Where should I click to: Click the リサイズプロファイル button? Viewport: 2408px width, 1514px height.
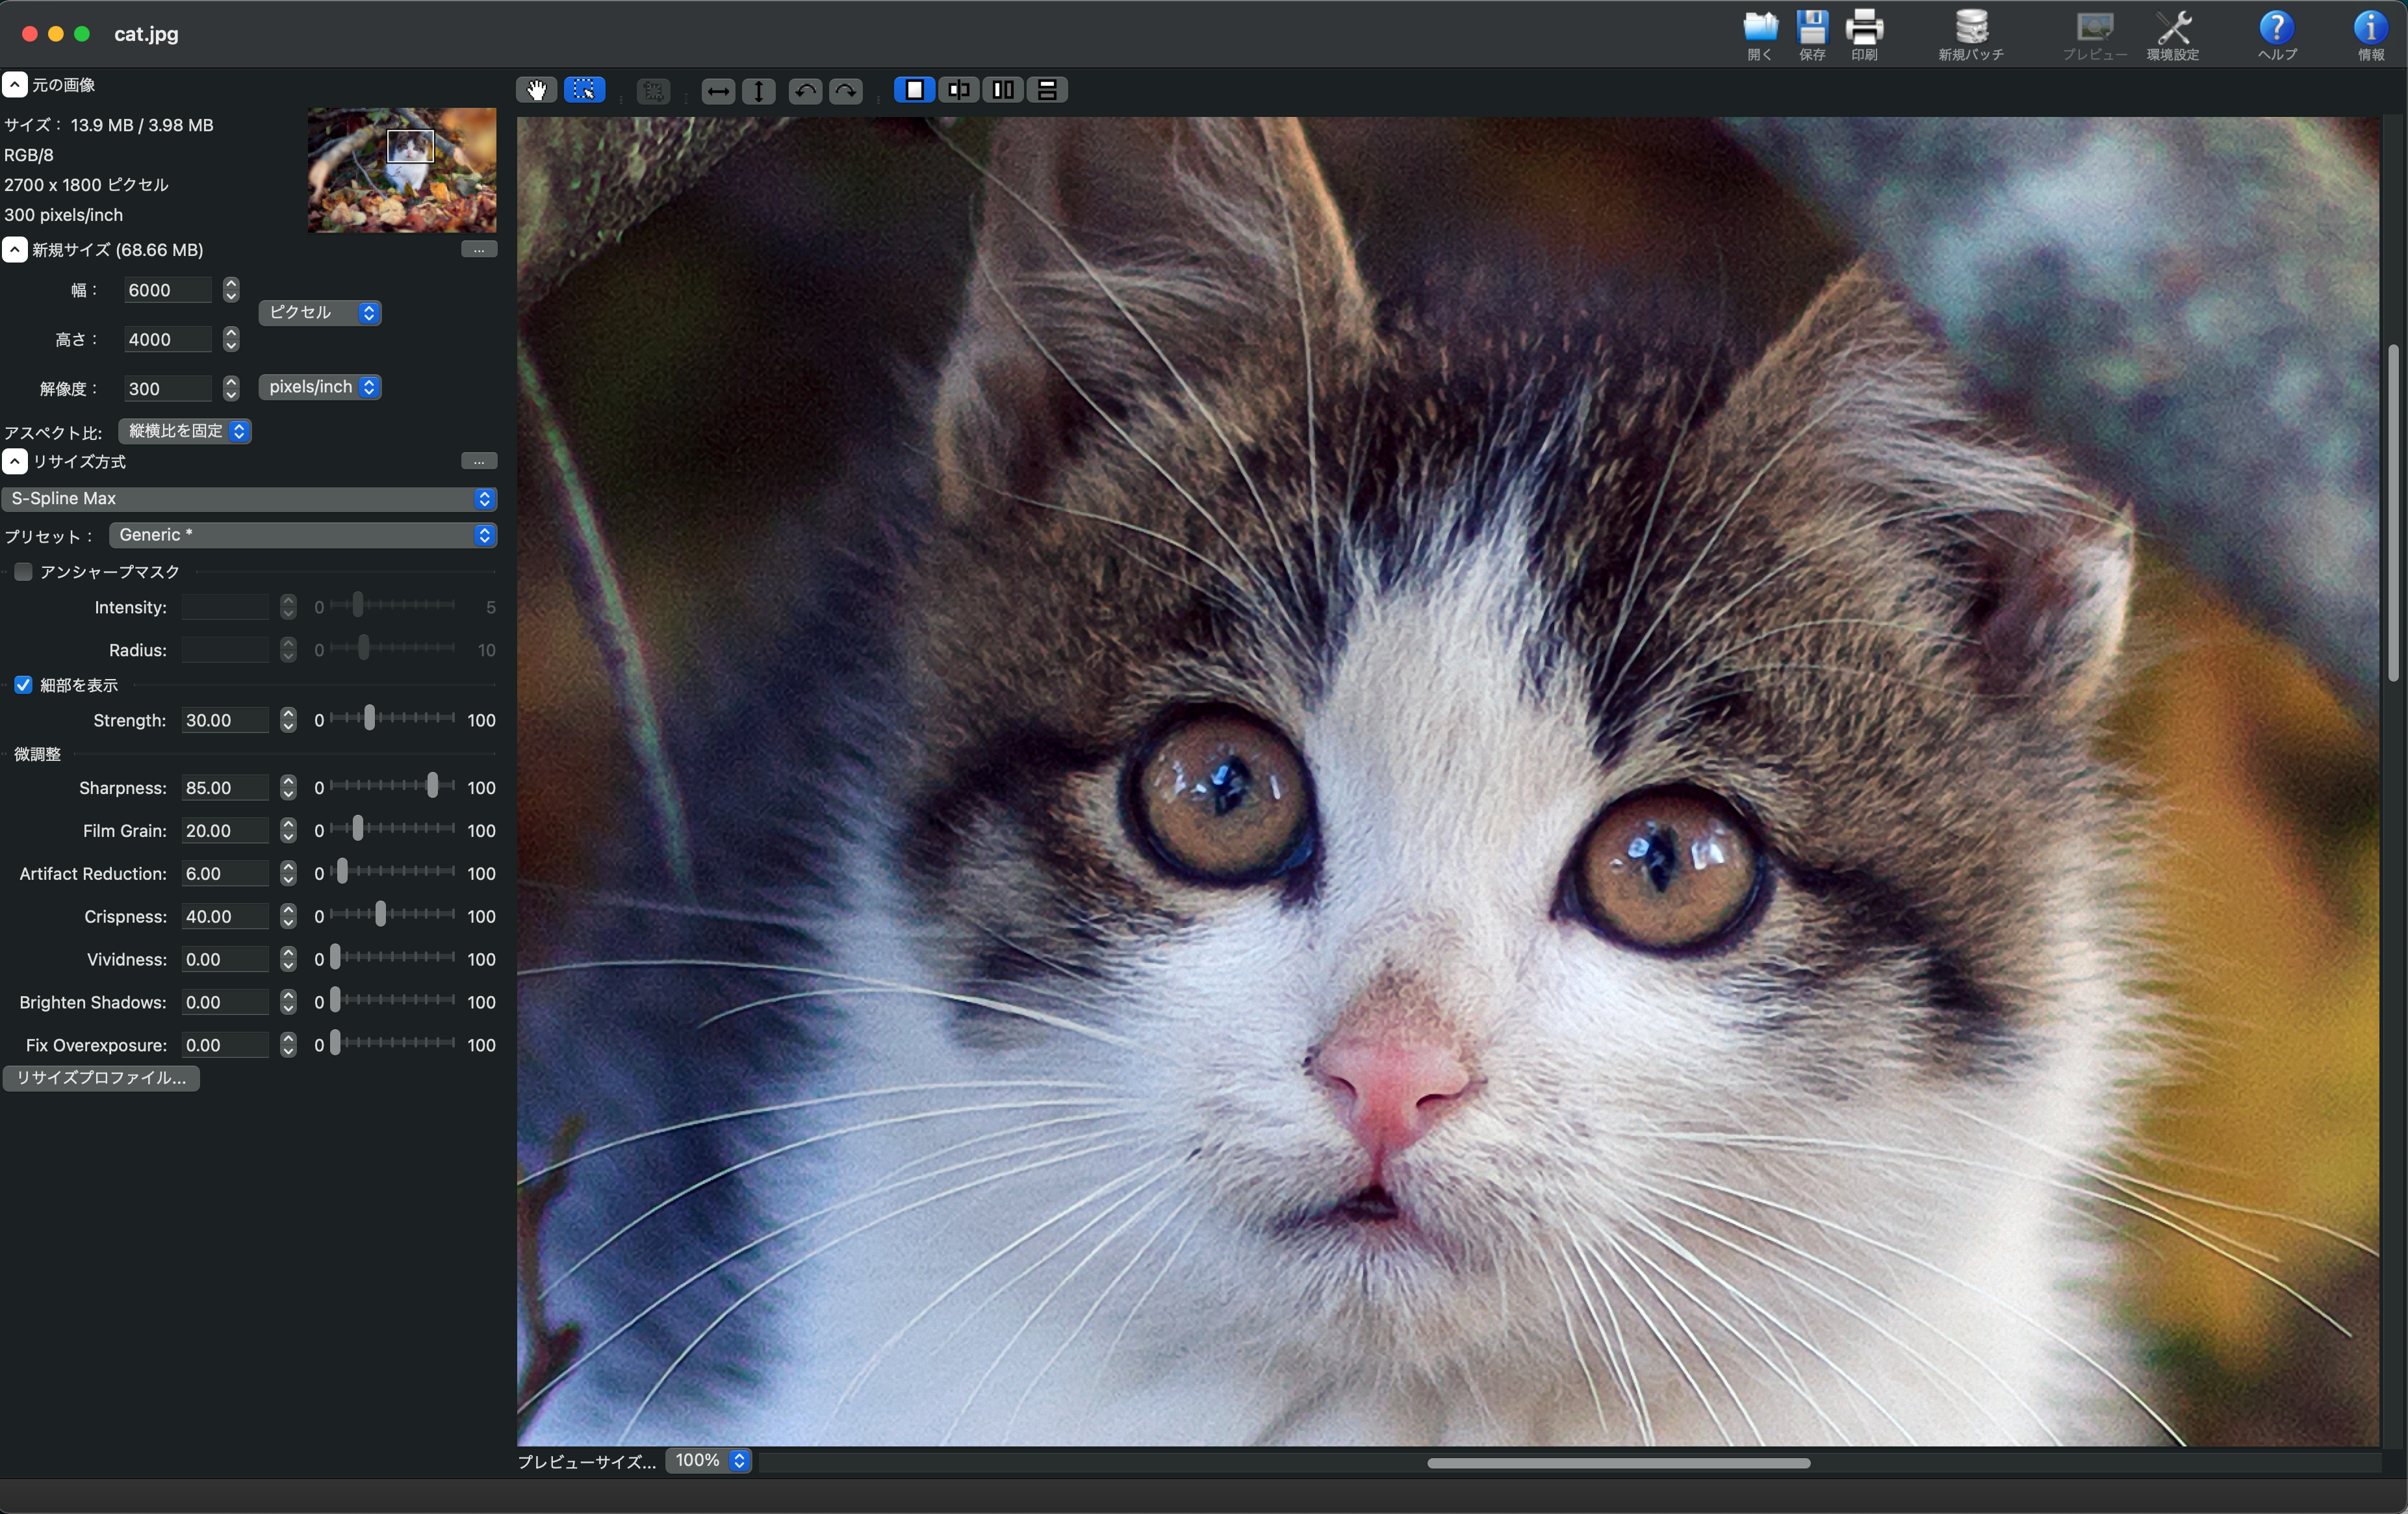pyautogui.click(x=101, y=1079)
